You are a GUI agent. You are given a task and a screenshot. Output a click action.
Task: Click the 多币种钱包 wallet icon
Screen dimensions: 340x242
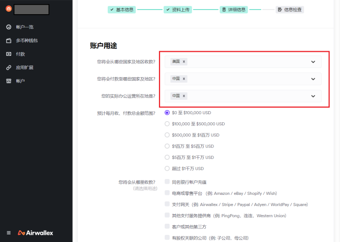click(9, 41)
